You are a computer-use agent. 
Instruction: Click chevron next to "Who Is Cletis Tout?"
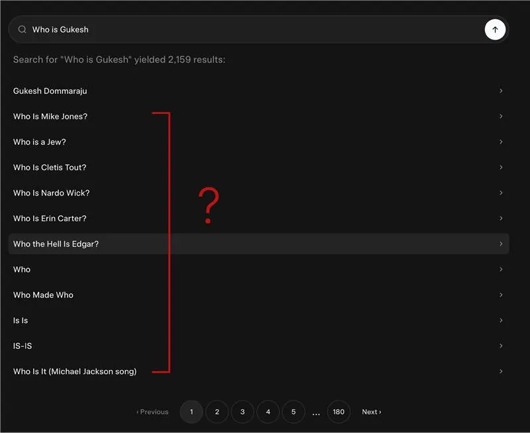[x=501, y=168]
